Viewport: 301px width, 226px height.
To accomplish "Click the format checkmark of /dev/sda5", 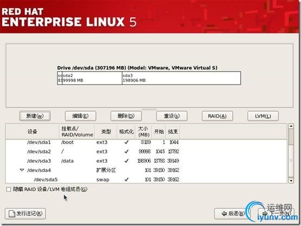I will coord(126,179).
